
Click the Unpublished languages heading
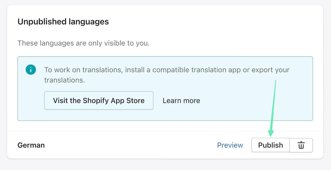(63, 22)
